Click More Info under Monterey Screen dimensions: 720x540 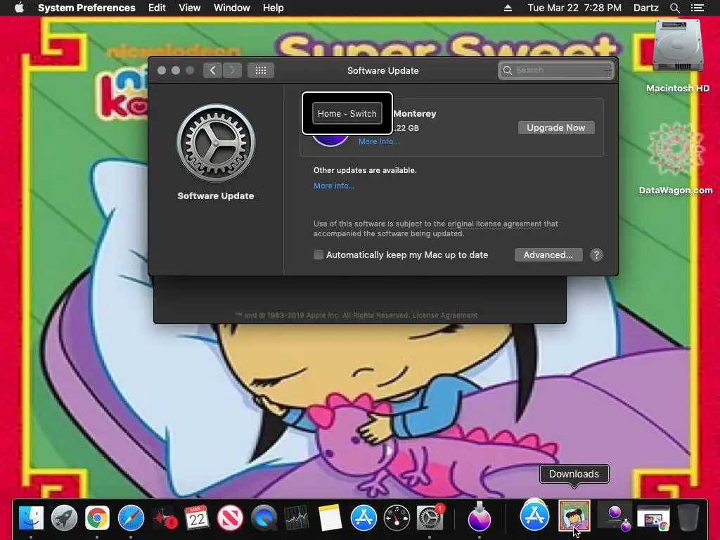pos(379,141)
